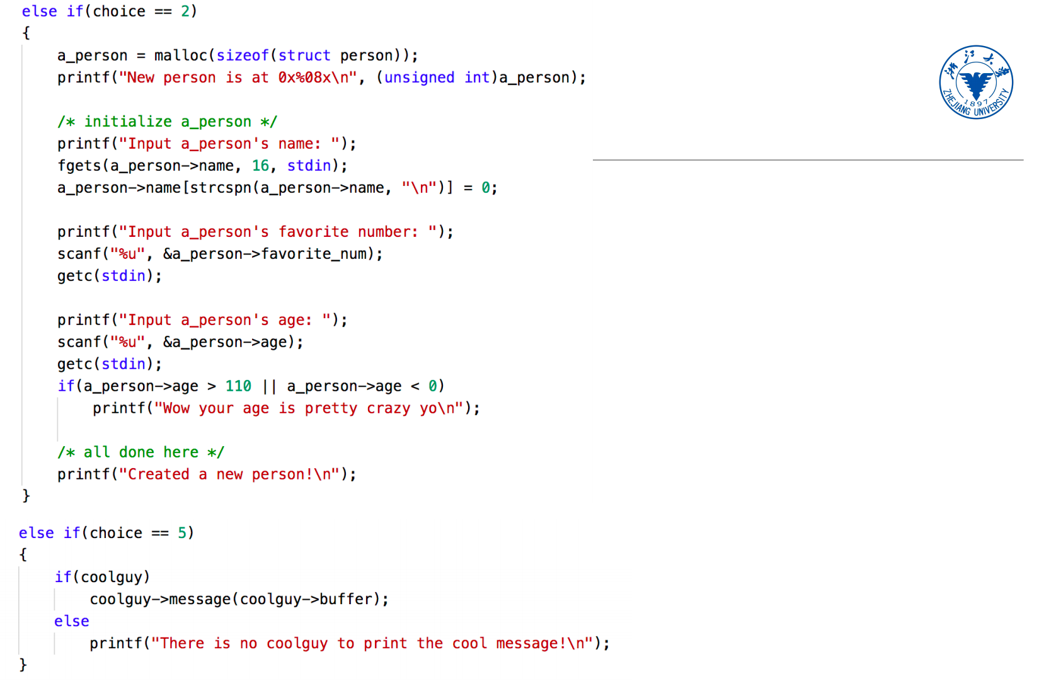Click the getc(stdin) line after the age scanf
The width and height of the screenshot is (1056, 688).
click(110, 364)
